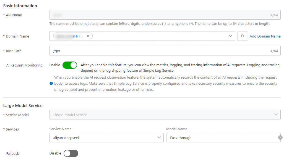Click the Fallback label
Image resolution: width=284 pixels, height=160 pixels.
pyautogui.click(x=12, y=153)
